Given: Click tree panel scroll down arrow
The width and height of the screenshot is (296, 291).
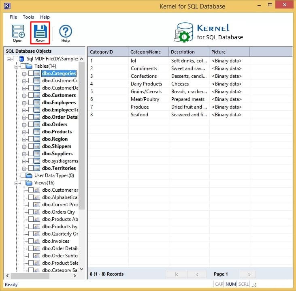Looking at the screenshot, I should [82, 269].
